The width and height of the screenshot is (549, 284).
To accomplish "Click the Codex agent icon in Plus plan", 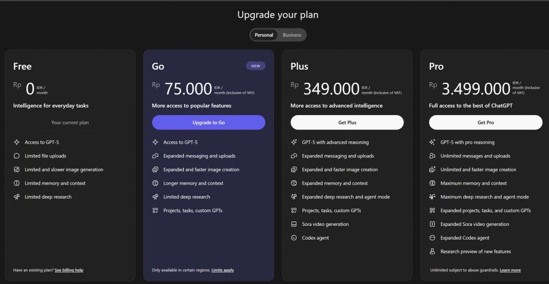I will 294,238.
